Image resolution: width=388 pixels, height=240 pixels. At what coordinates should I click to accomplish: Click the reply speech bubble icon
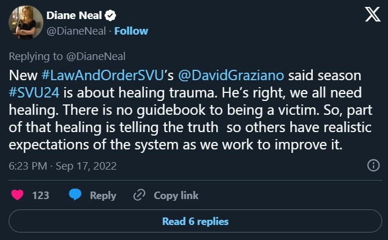click(x=75, y=196)
